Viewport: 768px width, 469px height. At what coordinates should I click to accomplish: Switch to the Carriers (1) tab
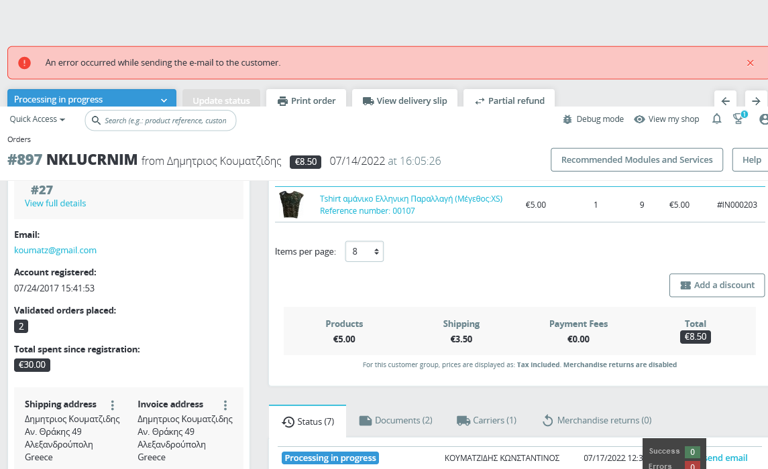(x=486, y=421)
